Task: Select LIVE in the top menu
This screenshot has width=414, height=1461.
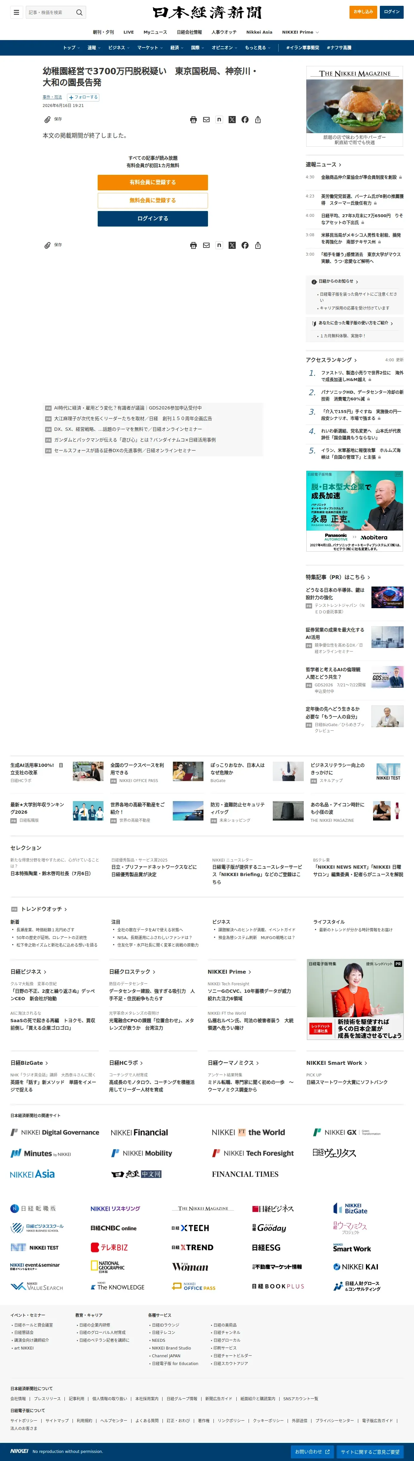Action: coord(128,32)
